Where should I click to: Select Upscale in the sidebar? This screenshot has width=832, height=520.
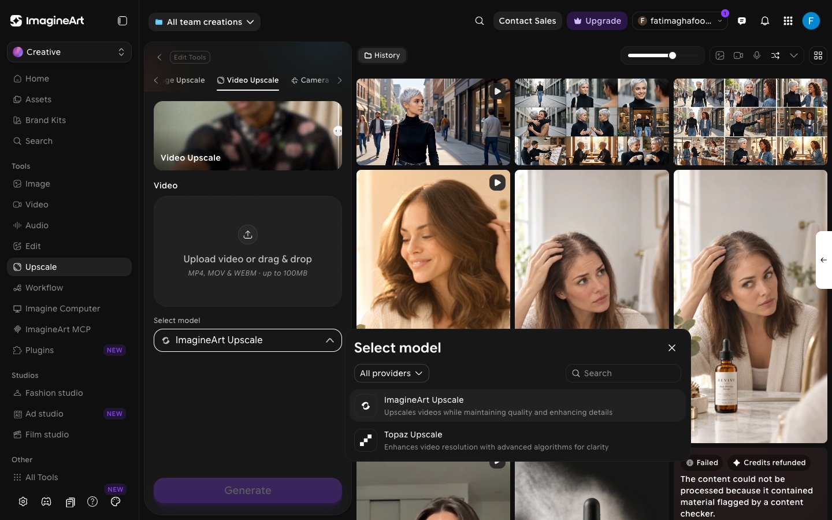click(69, 267)
